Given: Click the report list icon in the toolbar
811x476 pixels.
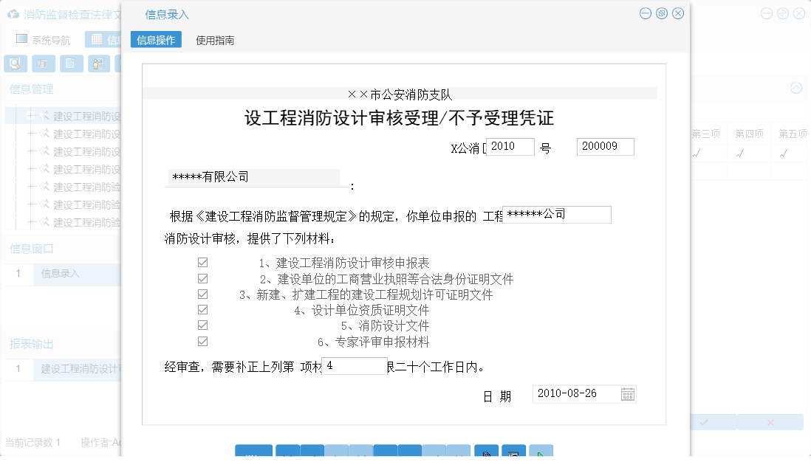Looking at the screenshot, I should pyautogui.click(x=44, y=63).
